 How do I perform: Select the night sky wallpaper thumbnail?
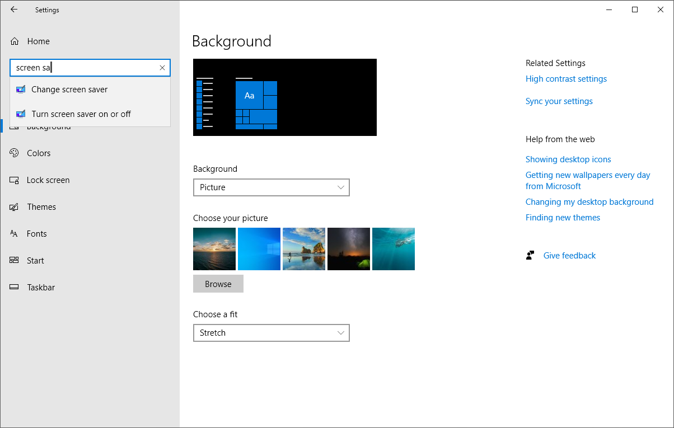coord(348,248)
